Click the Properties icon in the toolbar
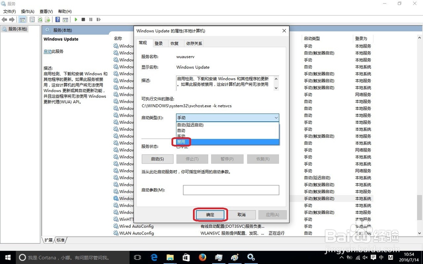 pos(32,19)
